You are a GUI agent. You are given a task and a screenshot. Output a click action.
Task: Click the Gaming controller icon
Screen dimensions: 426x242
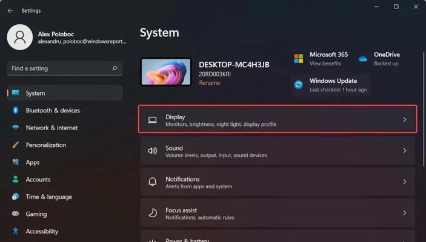pyautogui.click(x=16, y=214)
